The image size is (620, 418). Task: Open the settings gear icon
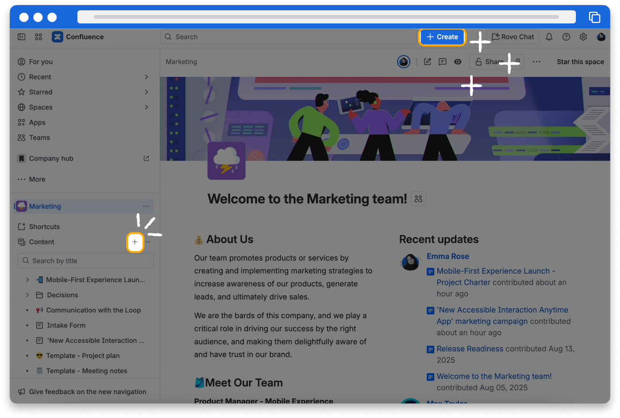pos(583,37)
